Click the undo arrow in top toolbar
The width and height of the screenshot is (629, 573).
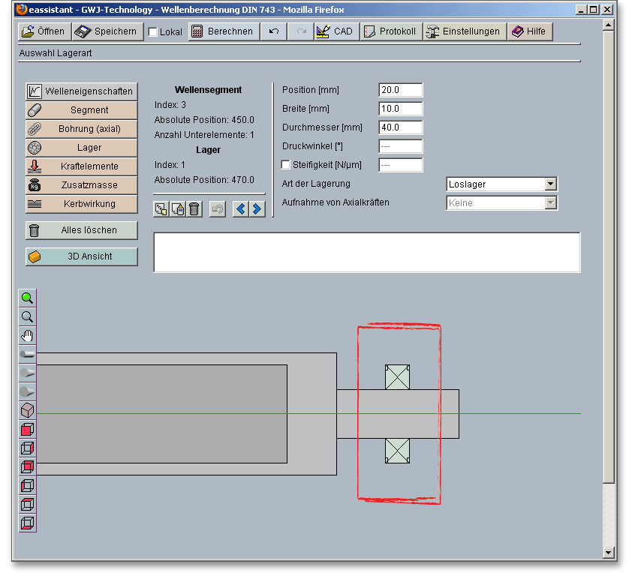(274, 31)
